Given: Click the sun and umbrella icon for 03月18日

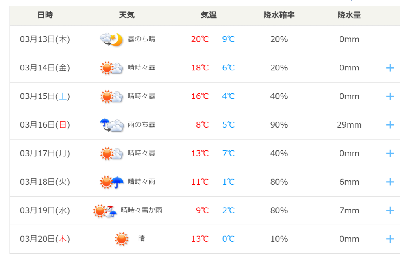Looking at the screenshot, I should (x=111, y=182).
